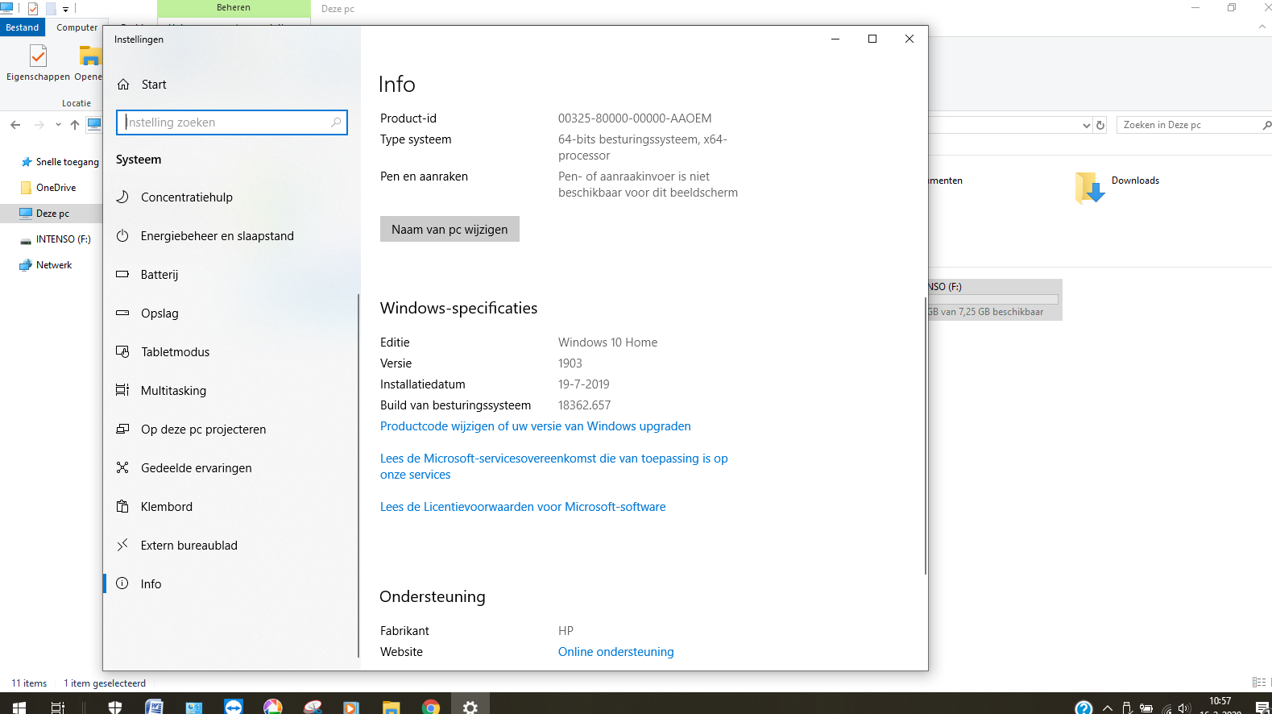Open Quick Access Toolbar customize dropdown
Viewport: 1272px width, 714px height.
click(66, 9)
